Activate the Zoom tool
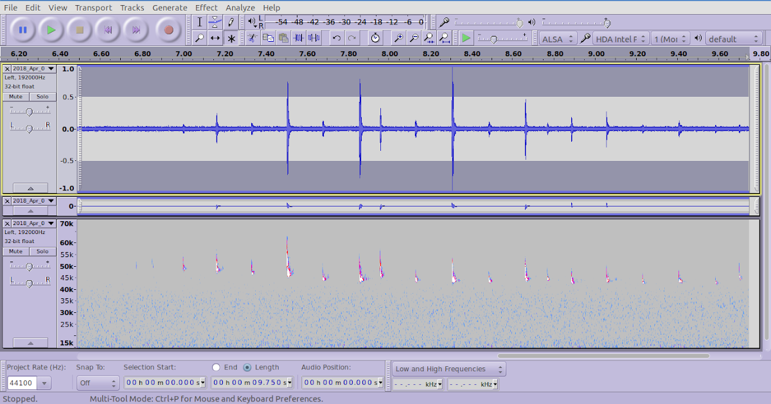 point(199,38)
